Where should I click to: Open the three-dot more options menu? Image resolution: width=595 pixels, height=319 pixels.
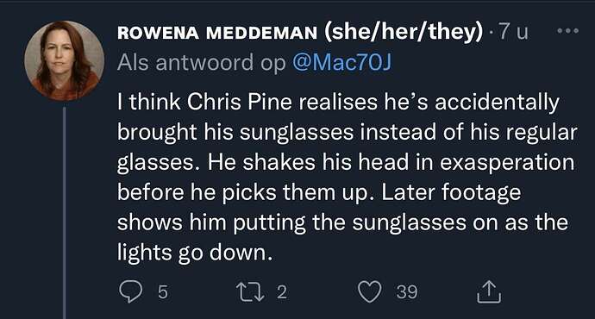click(567, 31)
